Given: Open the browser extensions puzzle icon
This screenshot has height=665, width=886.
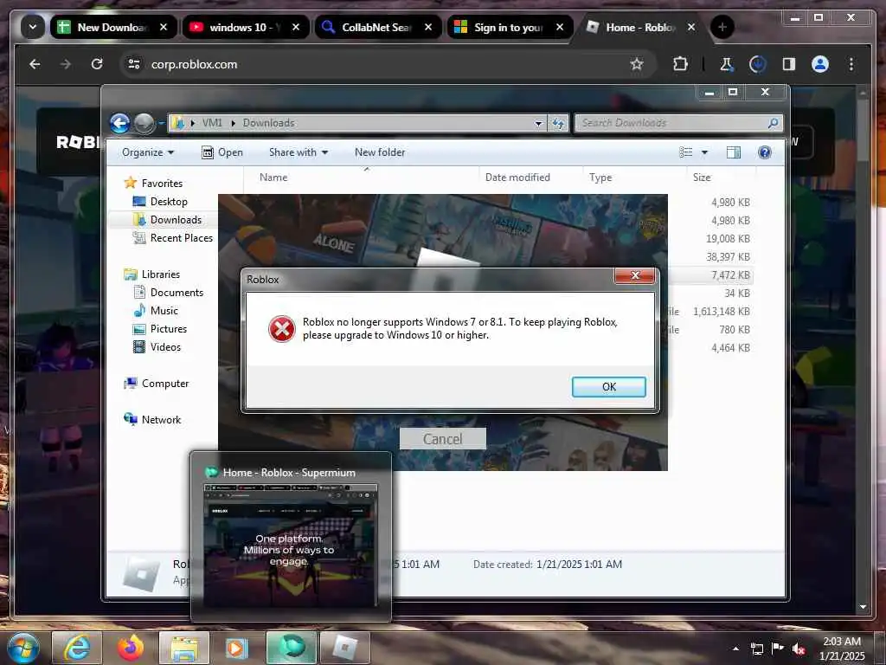Looking at the screenshot, I should click(x=680, y=64).
